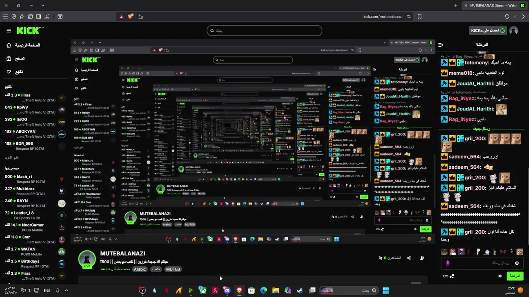Open BDR_966 channel in sidebar

click(x=35, y=146)
